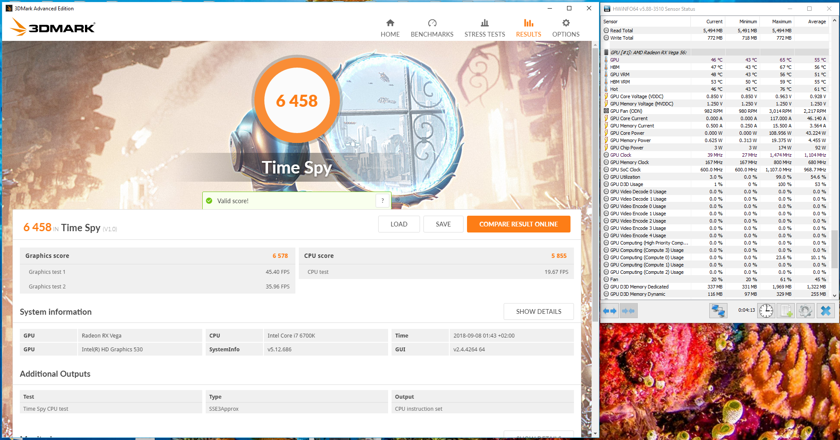Select the GPU Memory Clock sensor row

tap(715, 162)
